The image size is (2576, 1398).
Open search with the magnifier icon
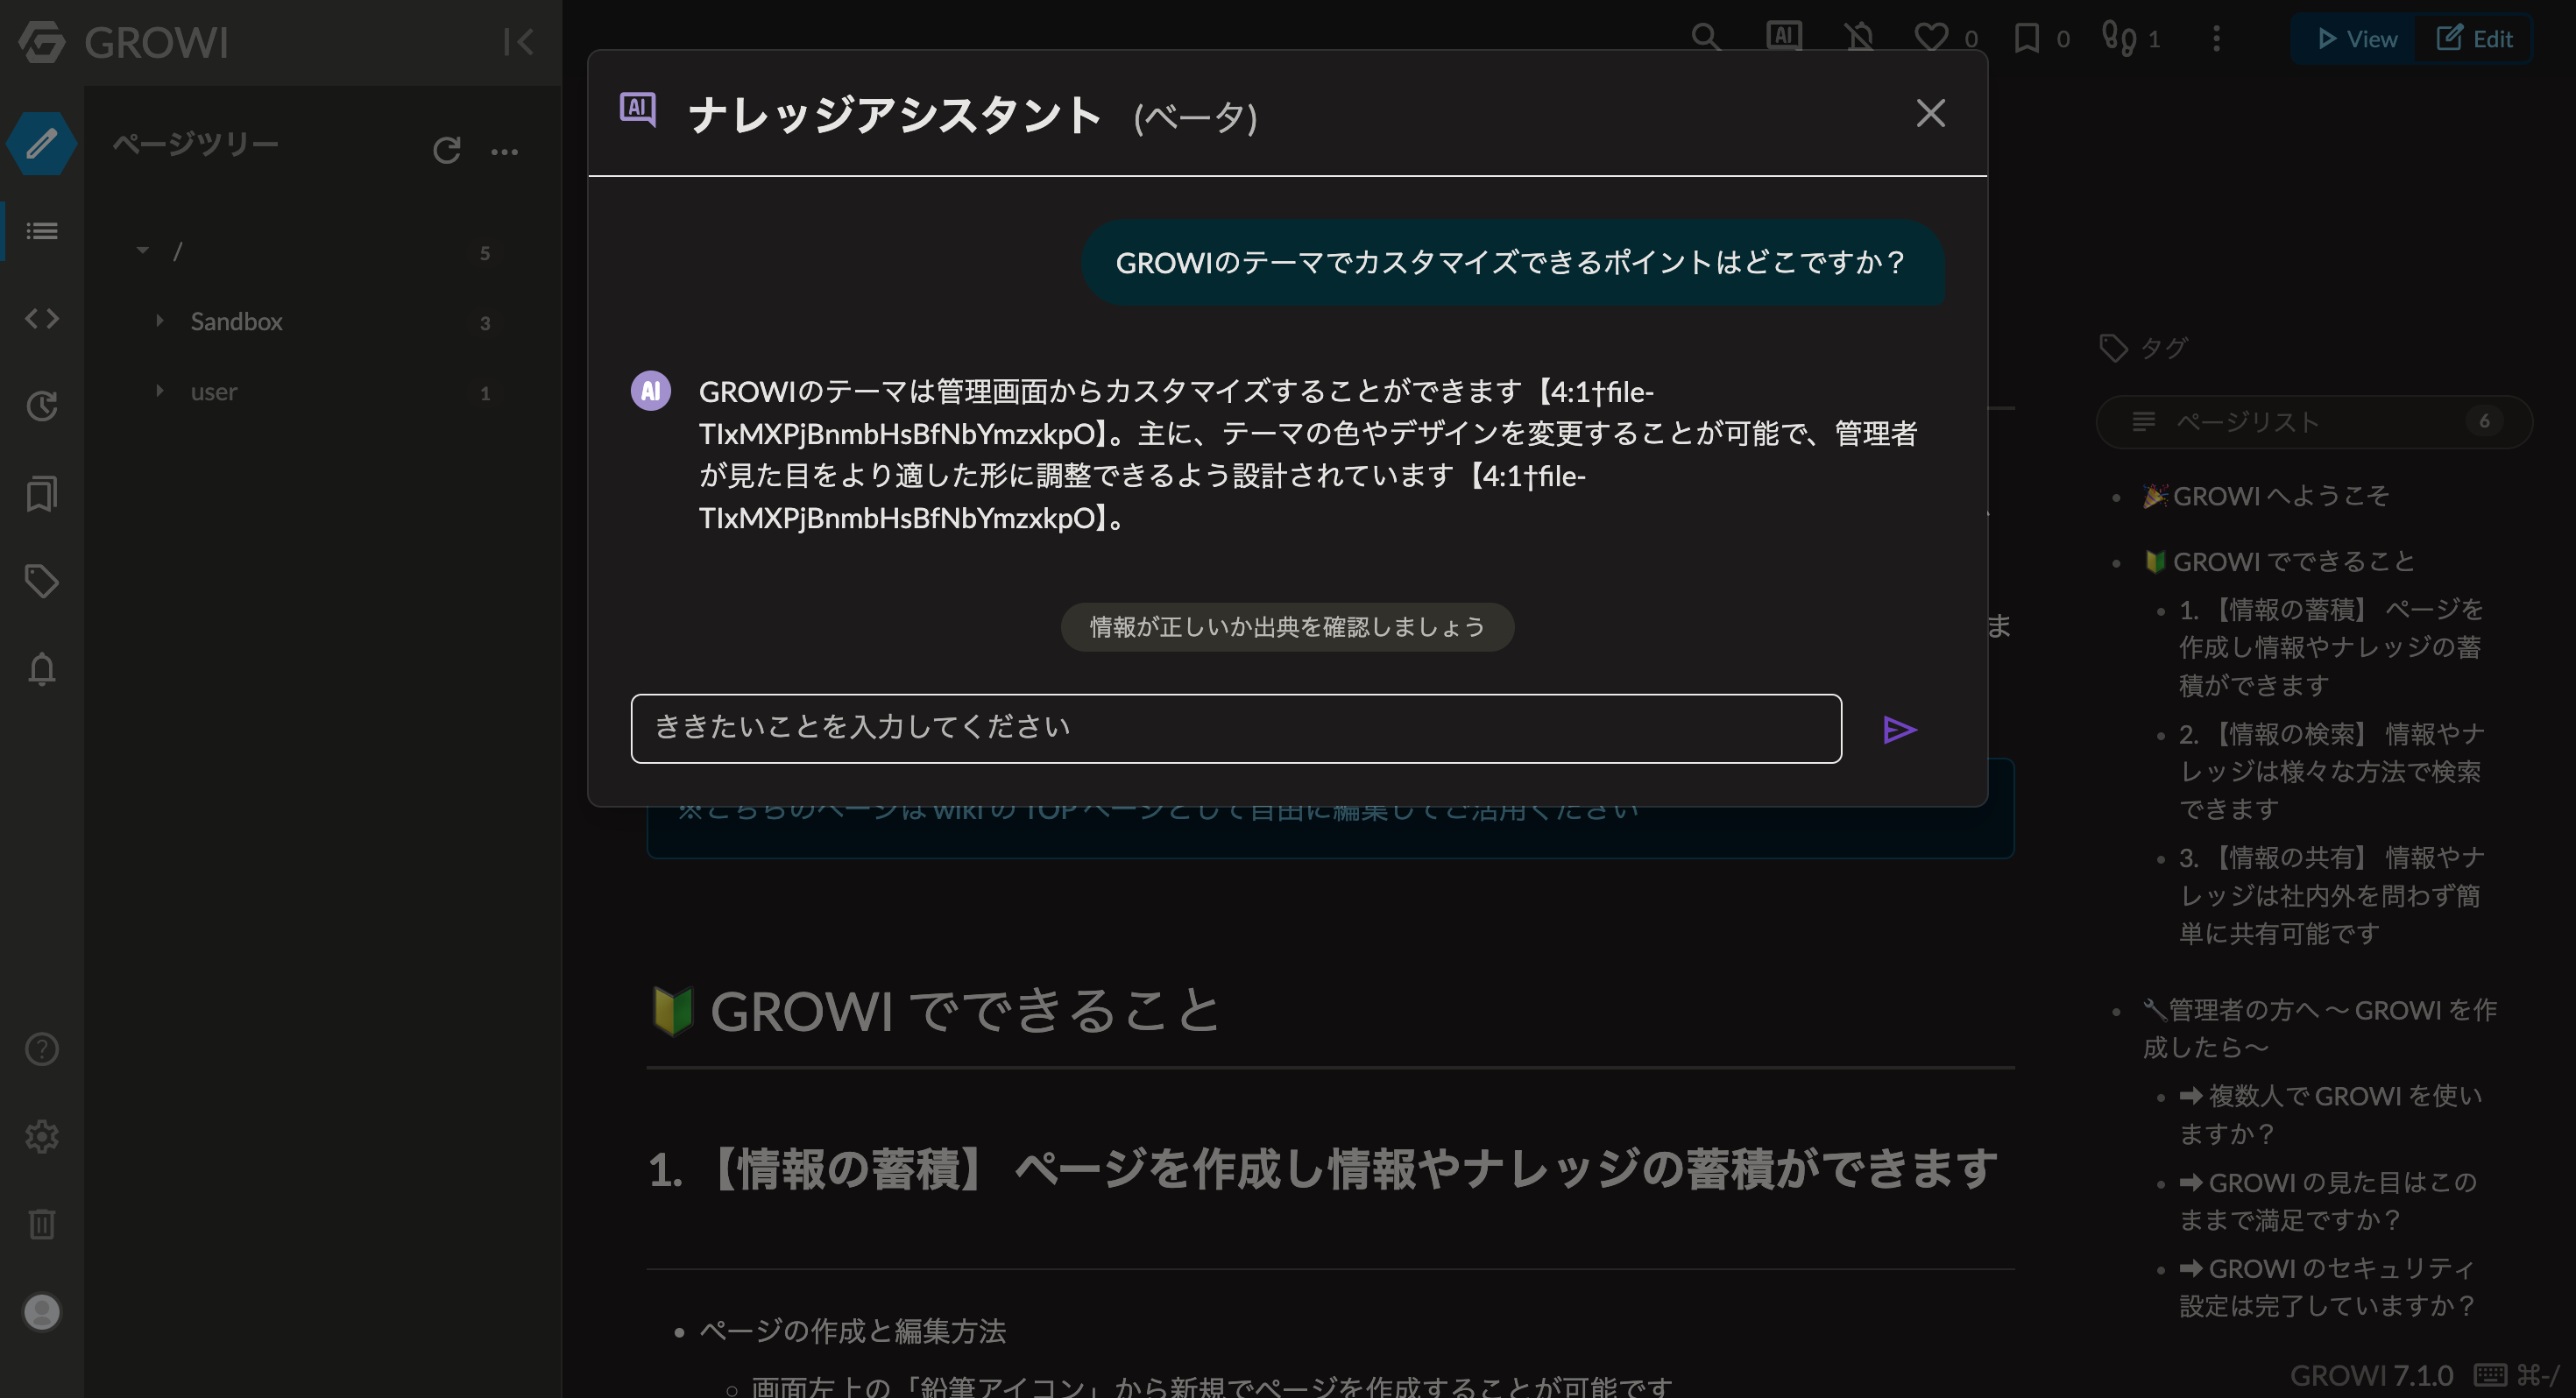tap(1707, 38)
